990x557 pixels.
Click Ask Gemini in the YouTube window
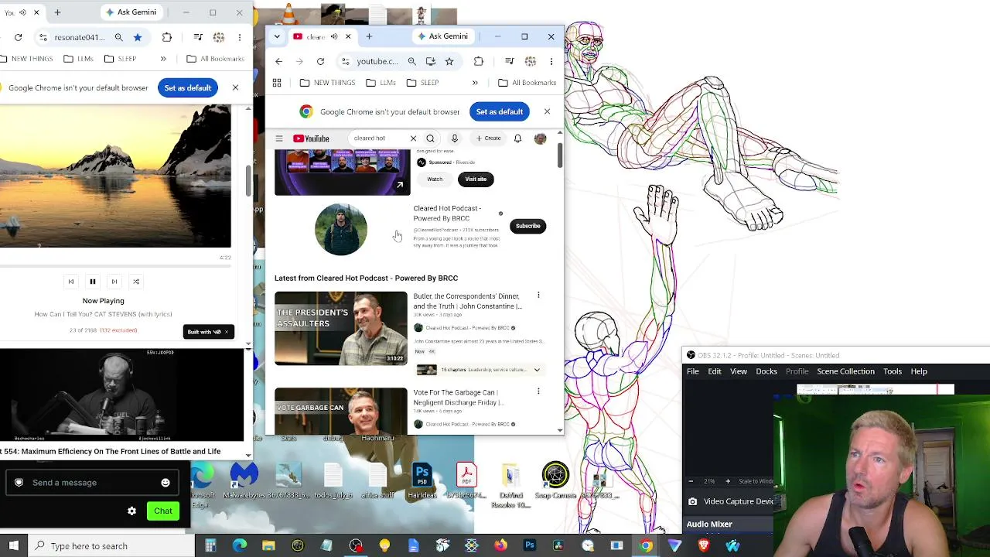442,36
